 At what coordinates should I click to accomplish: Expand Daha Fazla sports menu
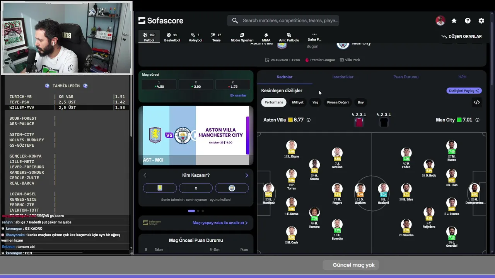[314, 37]
